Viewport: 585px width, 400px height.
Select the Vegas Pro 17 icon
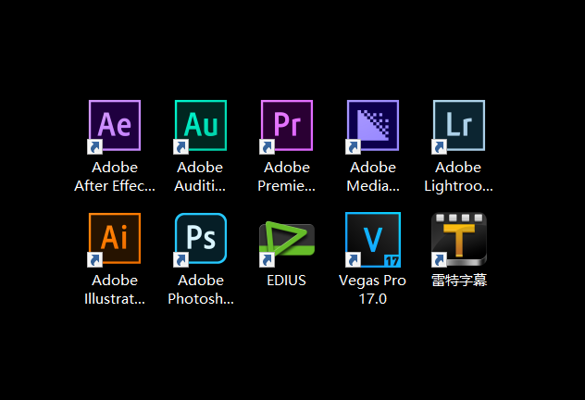(373, 240)
